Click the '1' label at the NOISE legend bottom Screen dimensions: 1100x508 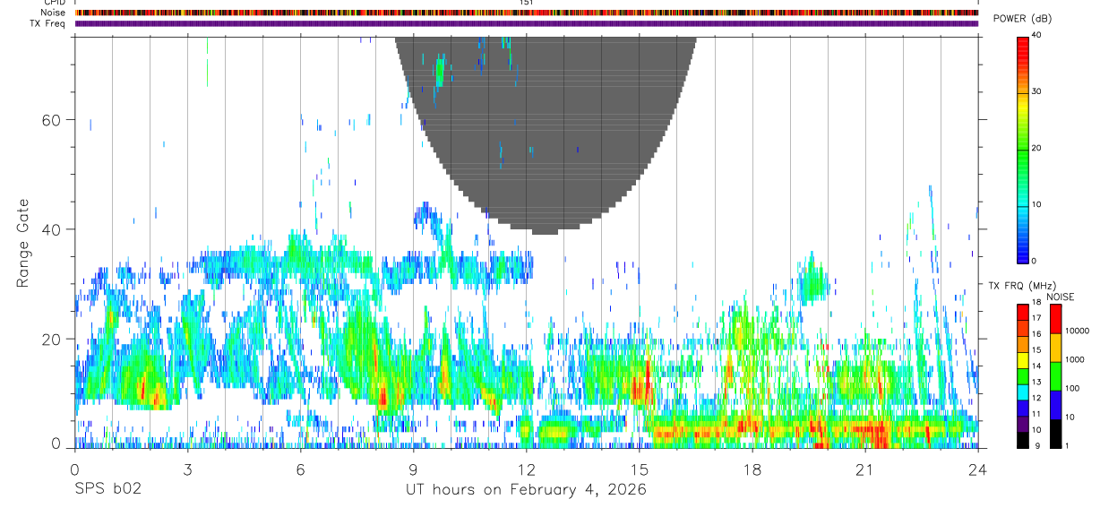1068,445
